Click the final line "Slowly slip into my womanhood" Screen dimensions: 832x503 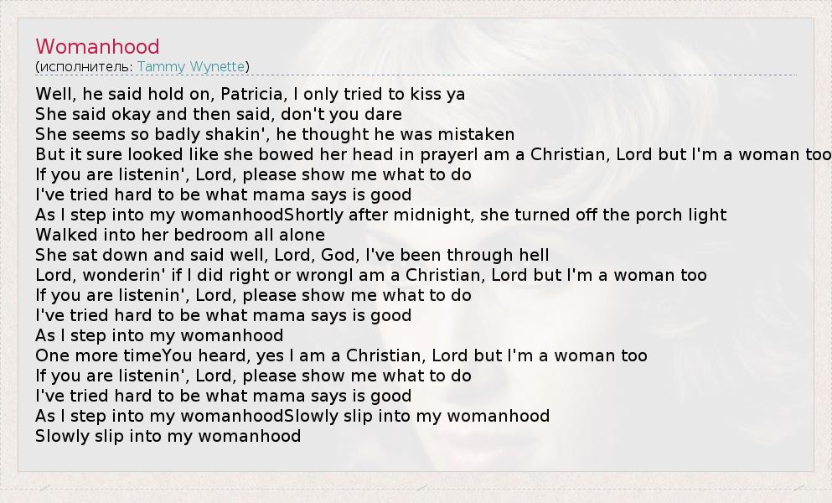168,436
